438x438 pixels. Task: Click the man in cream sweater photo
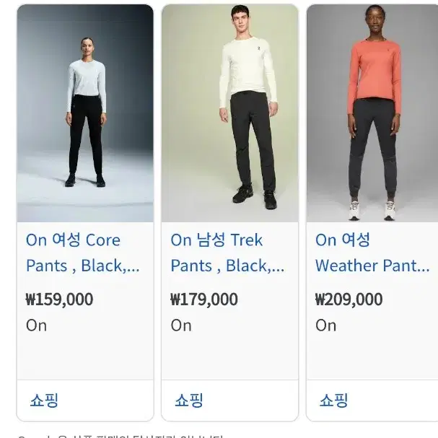[x=230, y=113]
